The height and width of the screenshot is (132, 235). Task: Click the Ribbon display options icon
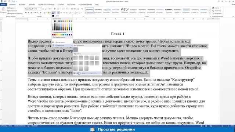[222, 1]
